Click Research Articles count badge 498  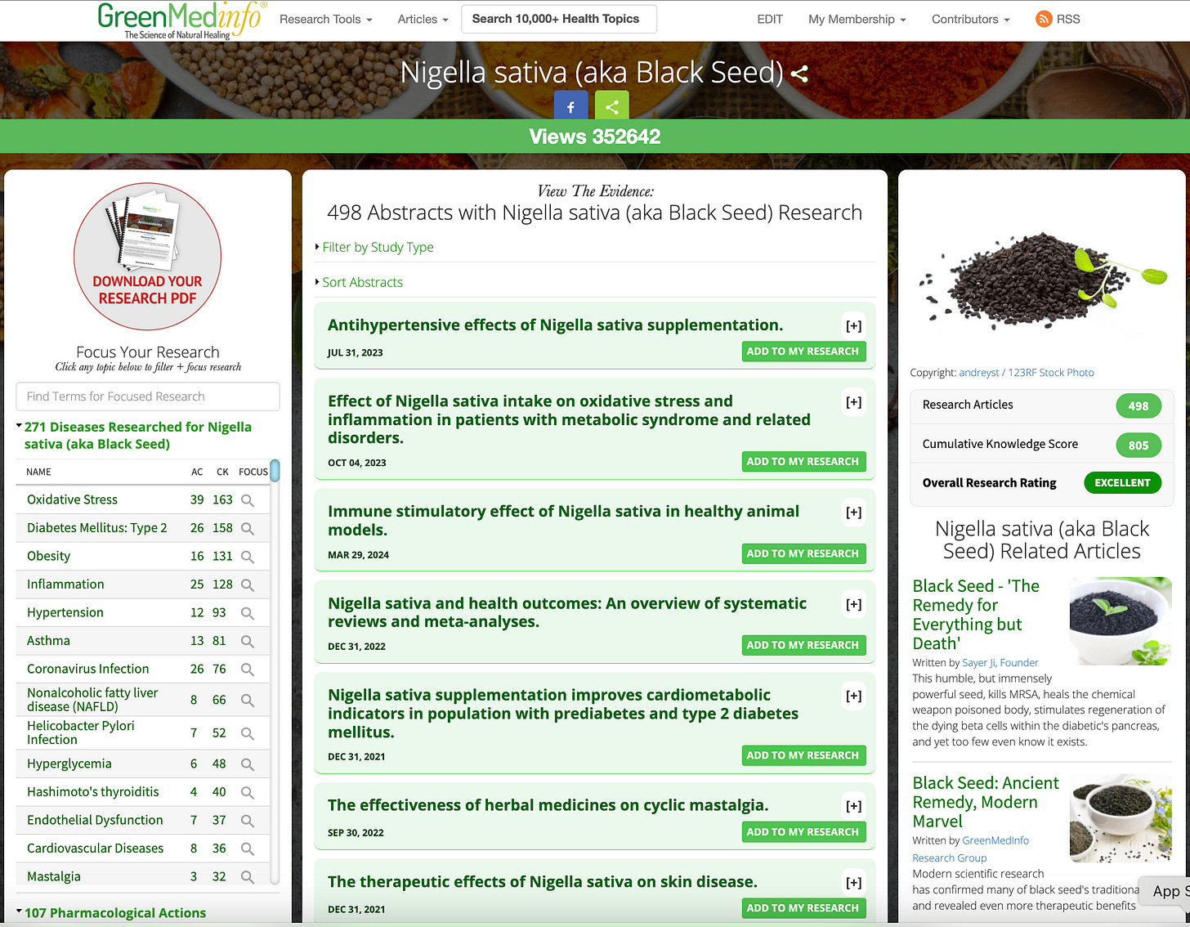pos(1139,405)
